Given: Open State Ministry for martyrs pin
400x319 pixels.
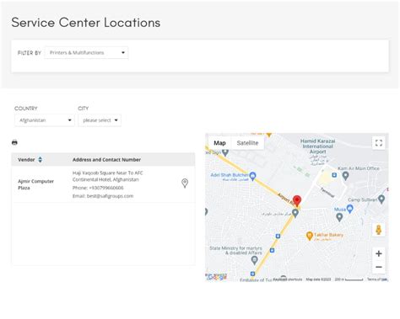Looking at the screenshot, I should pyautogui.click(x=254, y=260).
